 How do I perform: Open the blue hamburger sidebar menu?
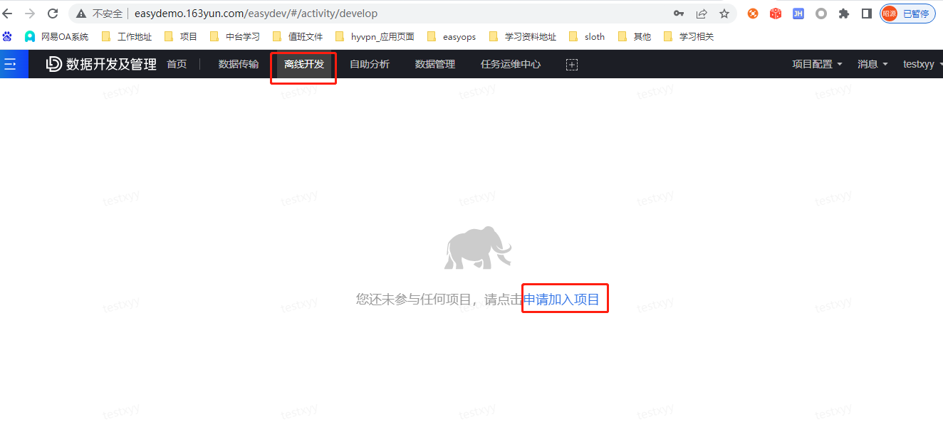(x=13, y=63)
